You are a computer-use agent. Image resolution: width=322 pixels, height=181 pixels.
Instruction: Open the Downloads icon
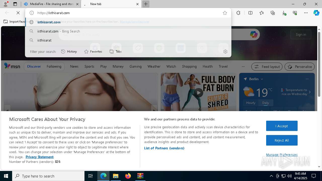284,13
